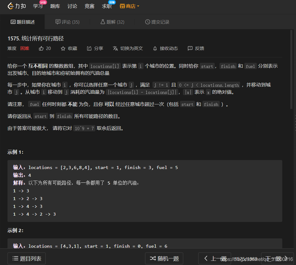
Task: Switch to the 题解 (32) tab
Action: pos(112,22)
